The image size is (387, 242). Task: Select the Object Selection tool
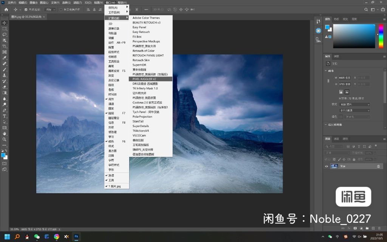(5, 40)
